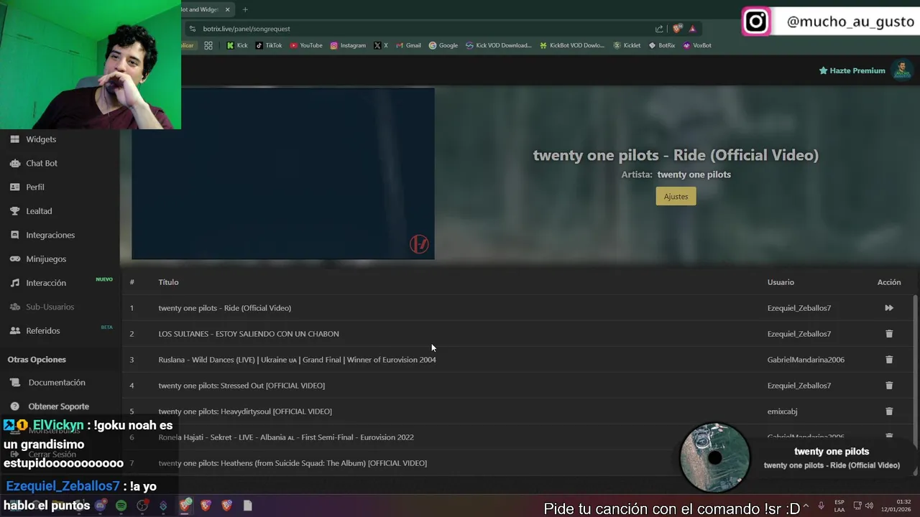
Task: Click the Lealtad trophy icon
Action: click(14, 211)
